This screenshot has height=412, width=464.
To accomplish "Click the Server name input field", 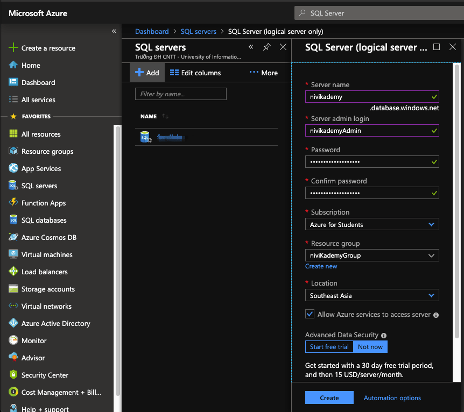I will [x=372, y=97].
